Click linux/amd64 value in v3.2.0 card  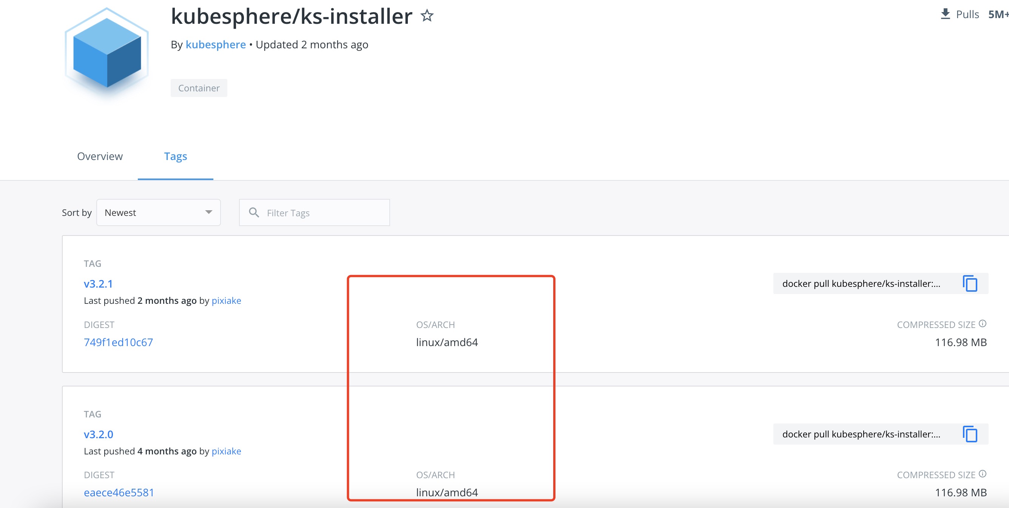point(447,493)
